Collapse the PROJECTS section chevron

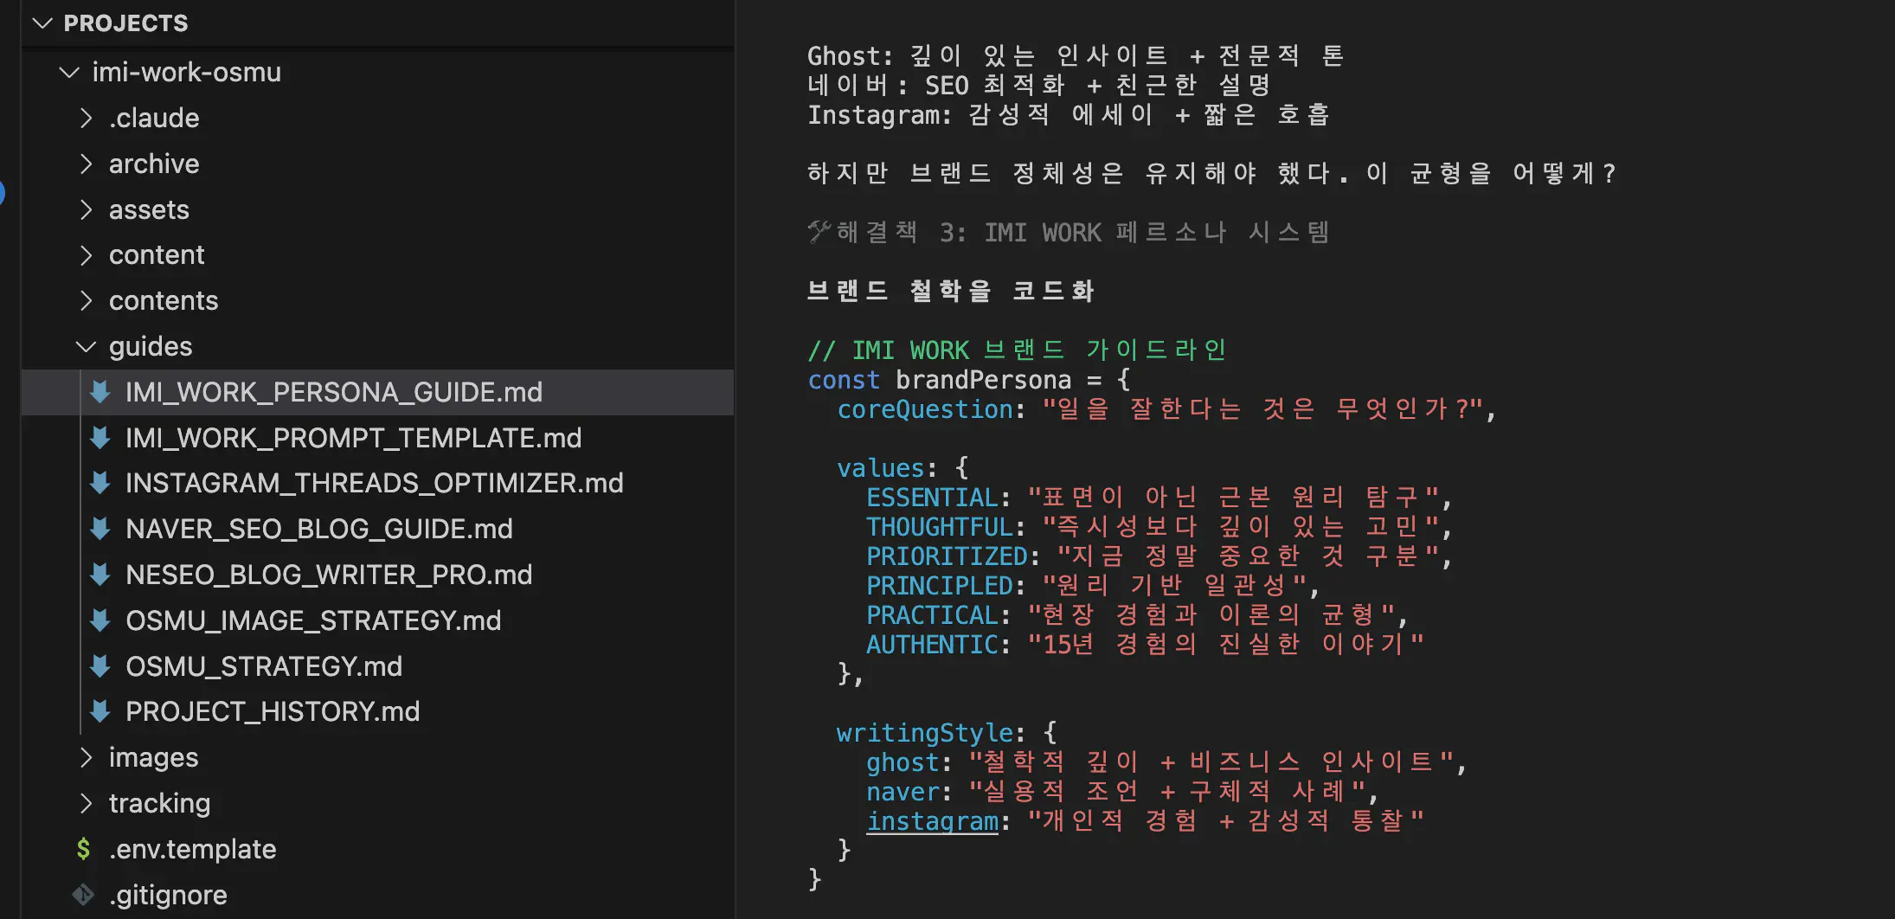coord(42,23)
